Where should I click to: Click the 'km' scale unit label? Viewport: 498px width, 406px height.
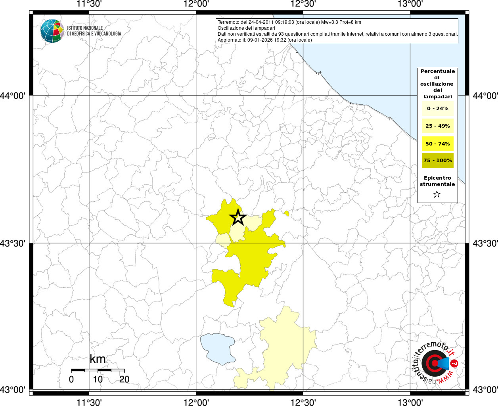(x=98, y=359)
